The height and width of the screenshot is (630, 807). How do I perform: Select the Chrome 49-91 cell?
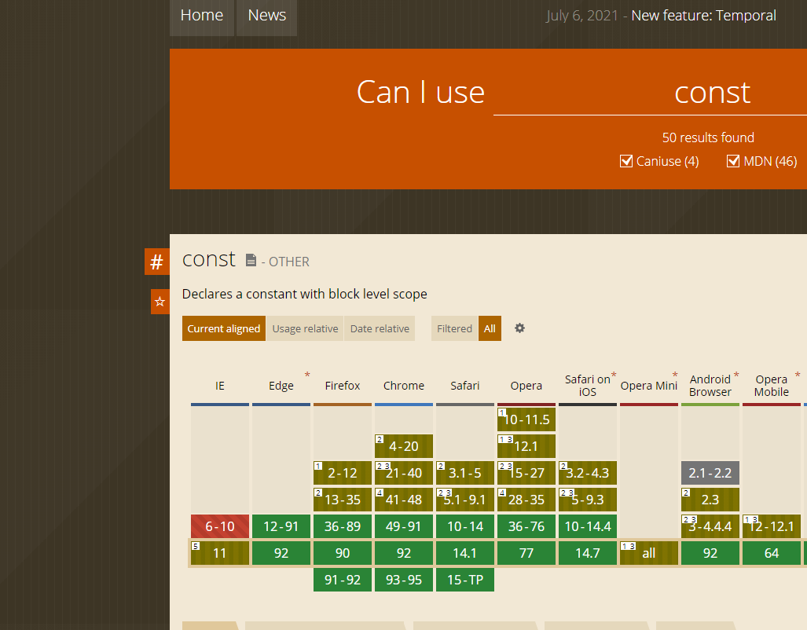404,526
